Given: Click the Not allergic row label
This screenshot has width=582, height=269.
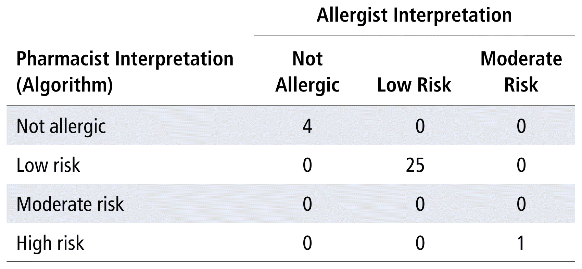Looking at the screenshot, I should tap(61, 126).
